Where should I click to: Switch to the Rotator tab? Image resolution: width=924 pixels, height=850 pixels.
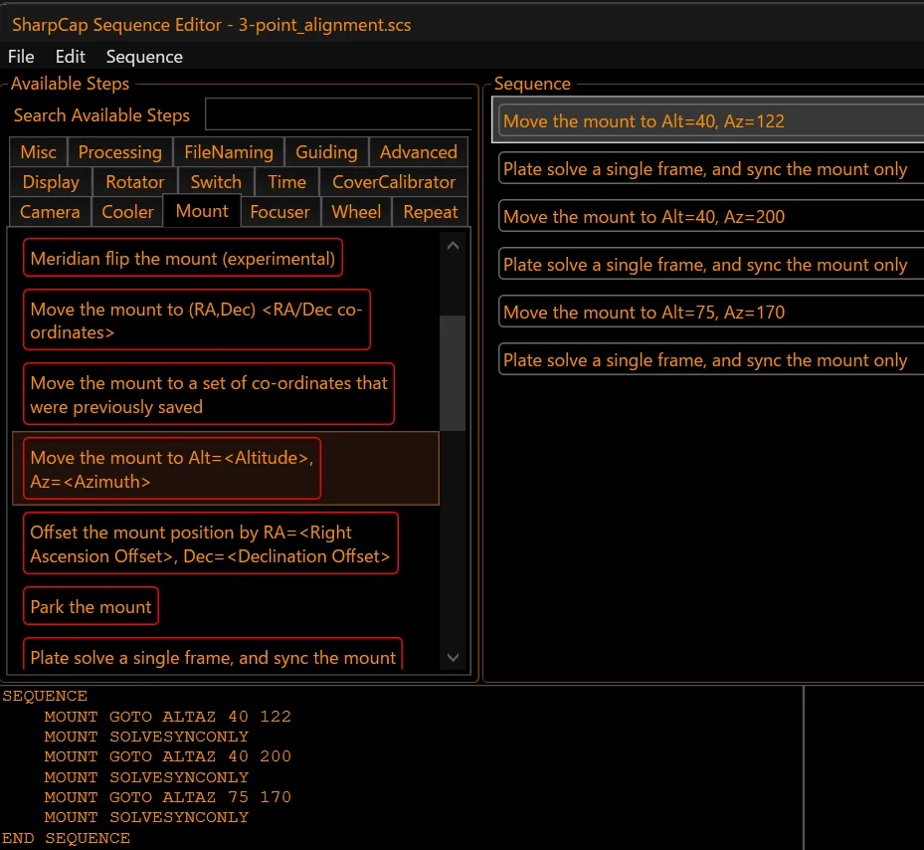(135, 182)
